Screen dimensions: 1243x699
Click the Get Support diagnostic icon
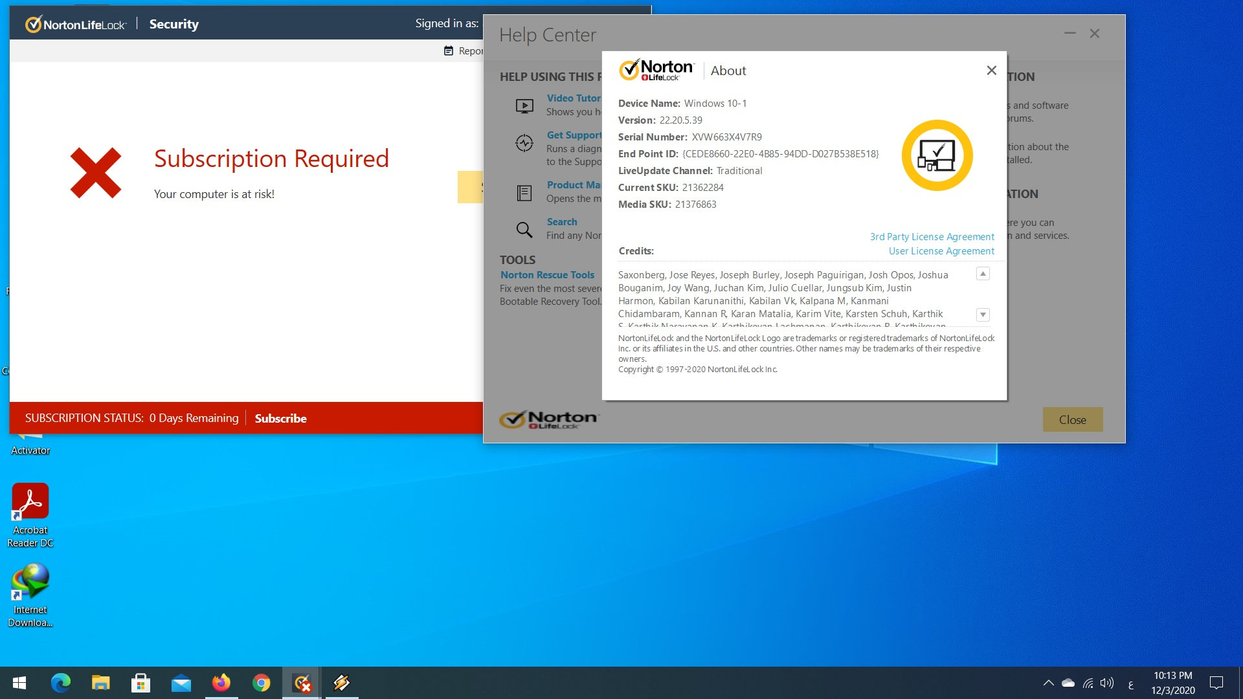pos(524,142)
